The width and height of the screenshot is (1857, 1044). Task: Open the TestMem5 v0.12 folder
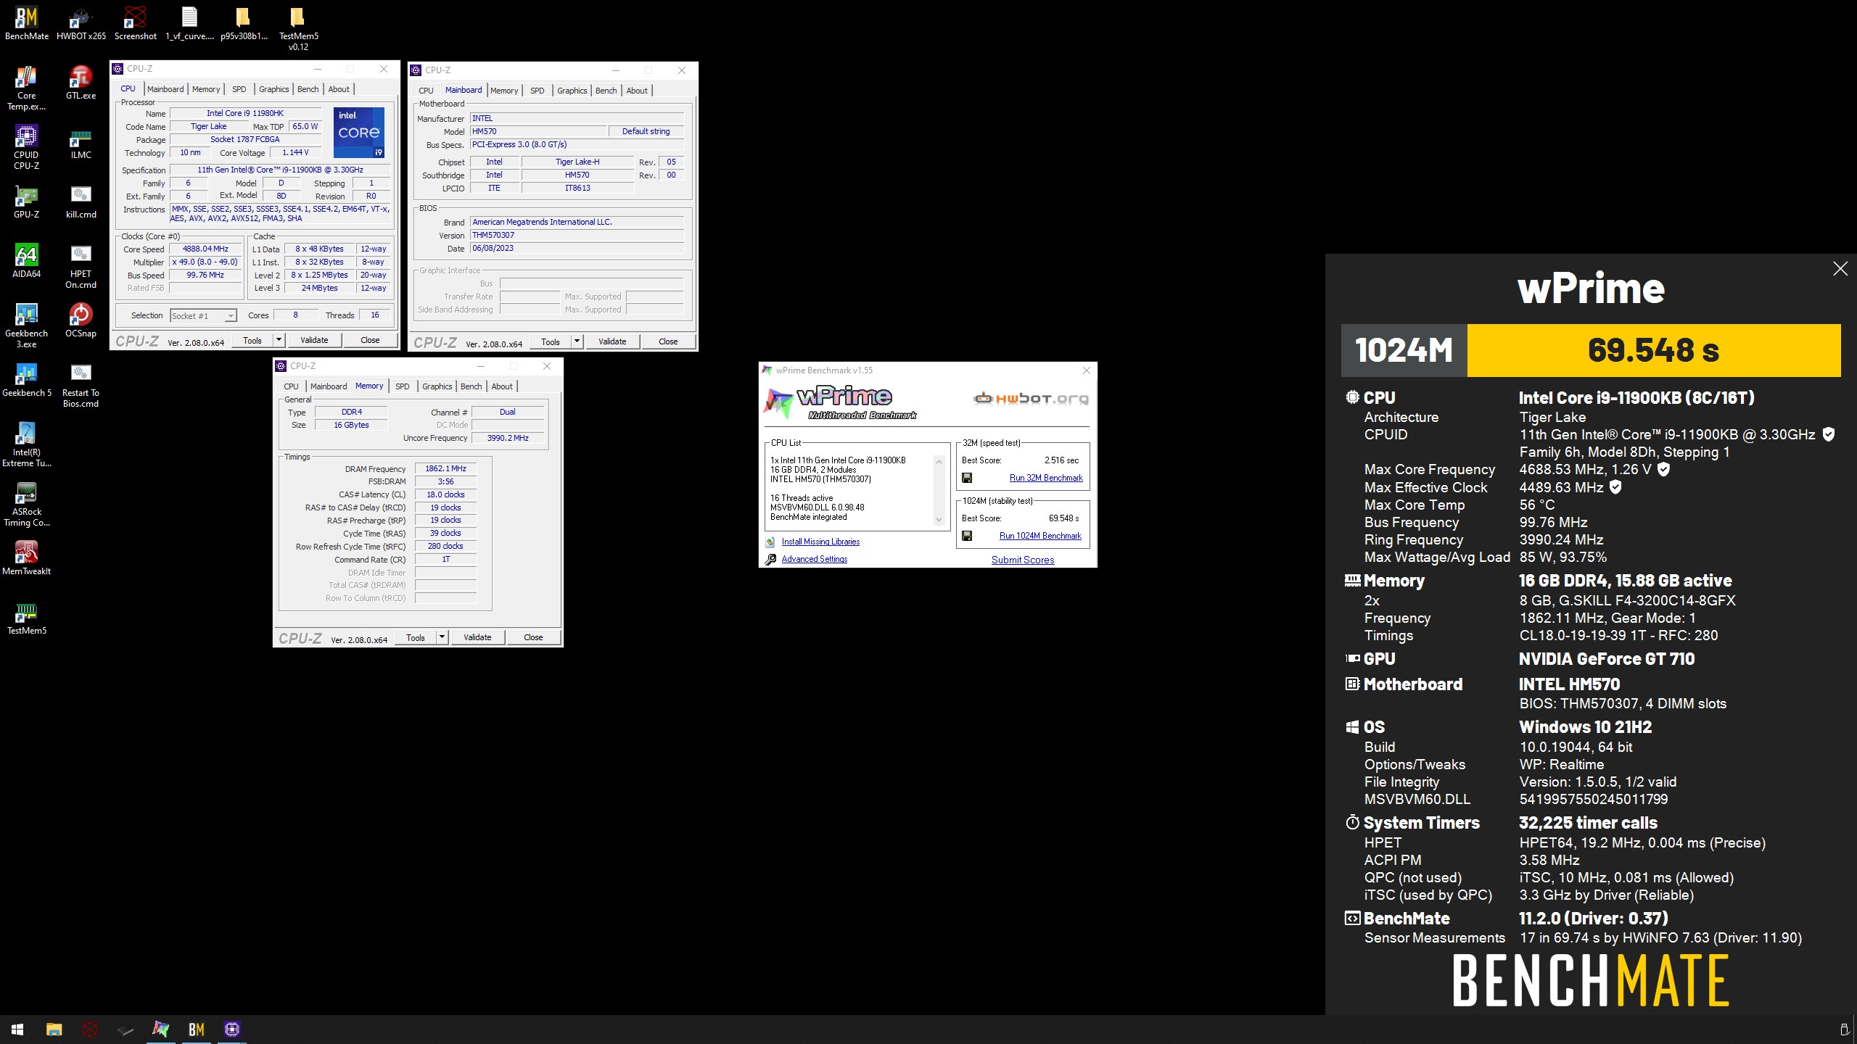pyautogui.click(x=299, y=29)
